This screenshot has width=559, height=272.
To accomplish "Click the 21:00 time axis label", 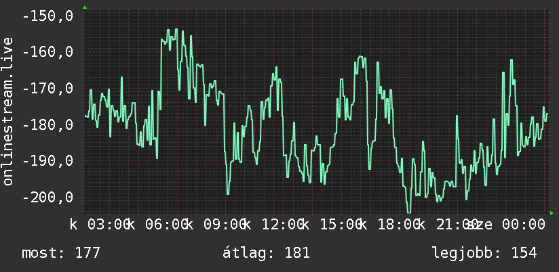I will tap(457, 225).
